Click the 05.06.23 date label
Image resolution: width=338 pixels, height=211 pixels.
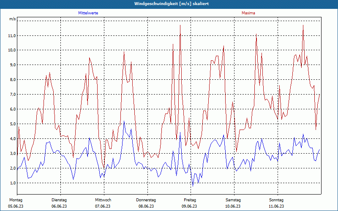[16, 206]
